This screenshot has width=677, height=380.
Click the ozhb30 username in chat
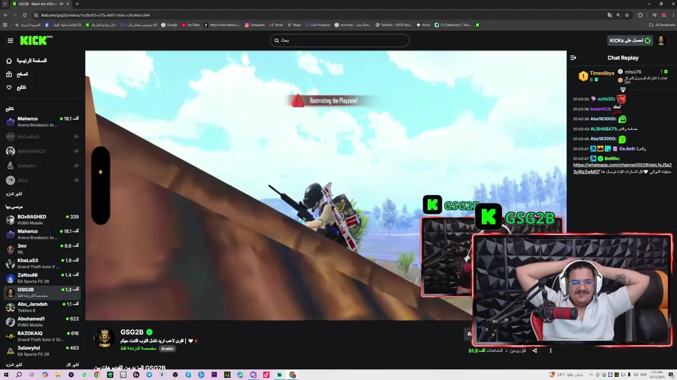click(606, 99)
